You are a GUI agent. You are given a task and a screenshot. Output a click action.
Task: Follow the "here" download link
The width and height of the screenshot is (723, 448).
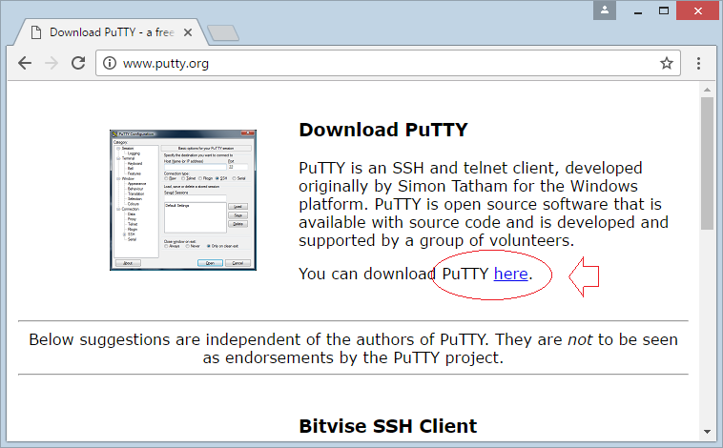510,274
